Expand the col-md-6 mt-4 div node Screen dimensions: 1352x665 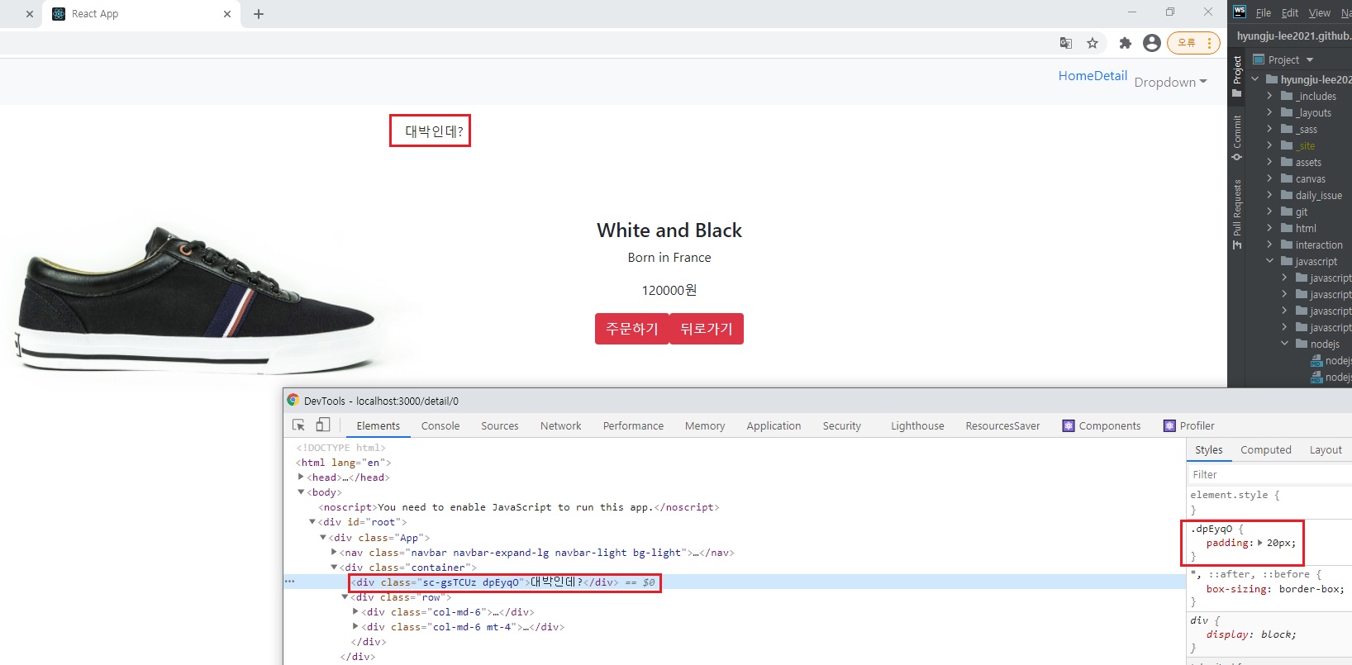[355, 626]
